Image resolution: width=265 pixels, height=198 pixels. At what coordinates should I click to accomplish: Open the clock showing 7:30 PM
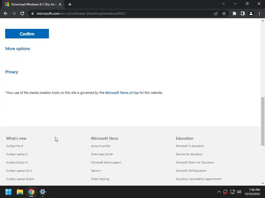(252, 192)
